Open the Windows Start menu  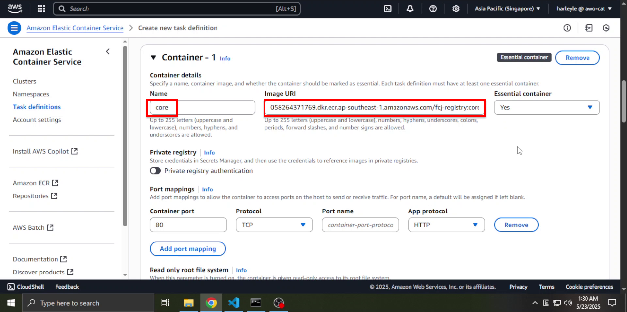coord(11,303)
